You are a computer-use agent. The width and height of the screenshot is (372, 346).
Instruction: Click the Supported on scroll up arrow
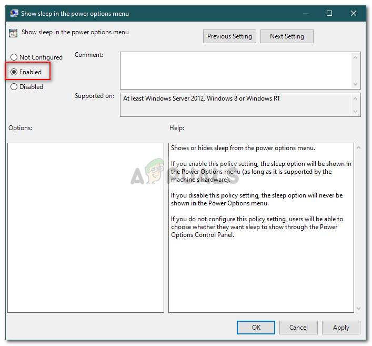355,98
